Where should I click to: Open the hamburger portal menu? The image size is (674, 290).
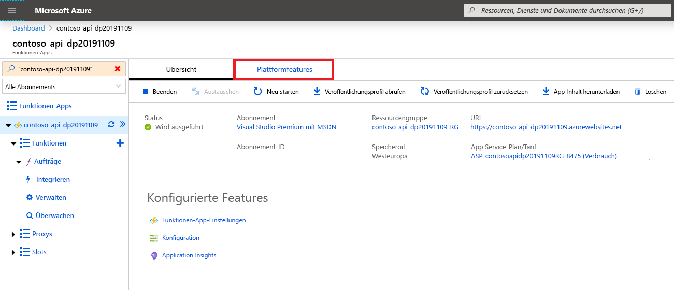point(12,10)
